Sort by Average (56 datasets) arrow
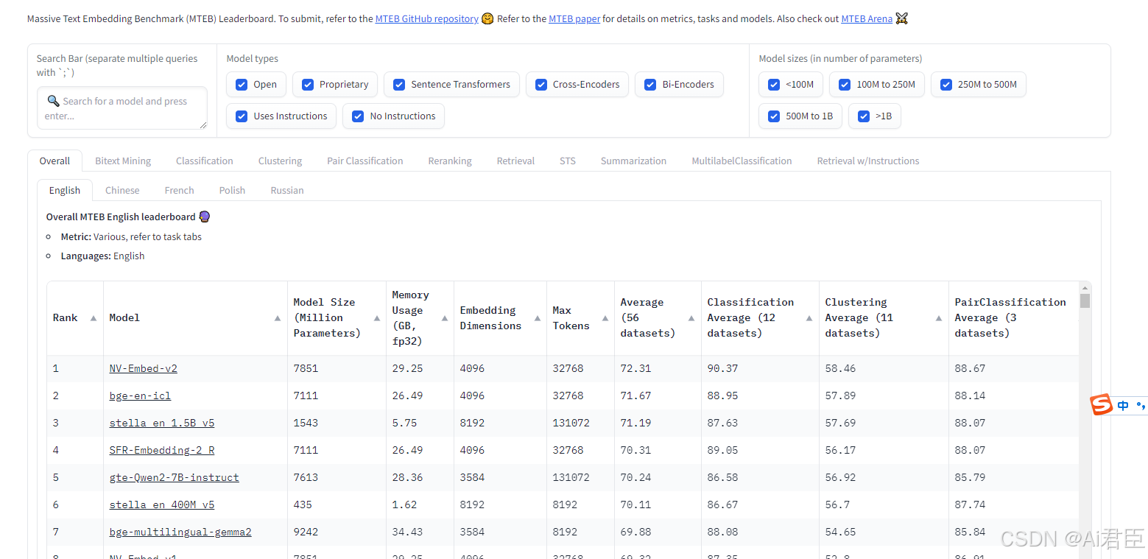The image size is (1148, 559). (691, 318)
